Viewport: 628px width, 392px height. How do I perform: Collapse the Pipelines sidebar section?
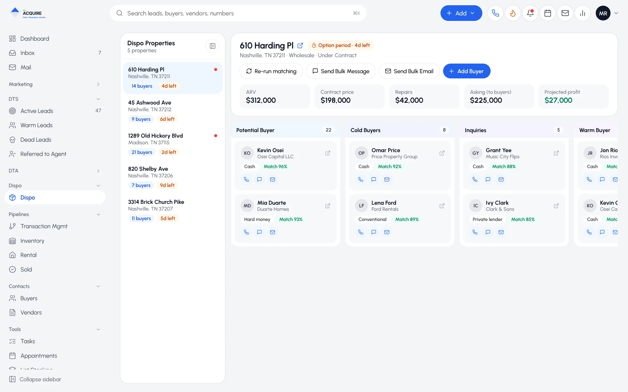tap(54, 214)
